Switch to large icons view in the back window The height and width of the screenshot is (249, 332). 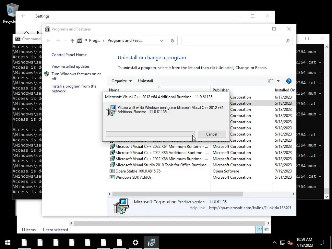tap(266, 230)
